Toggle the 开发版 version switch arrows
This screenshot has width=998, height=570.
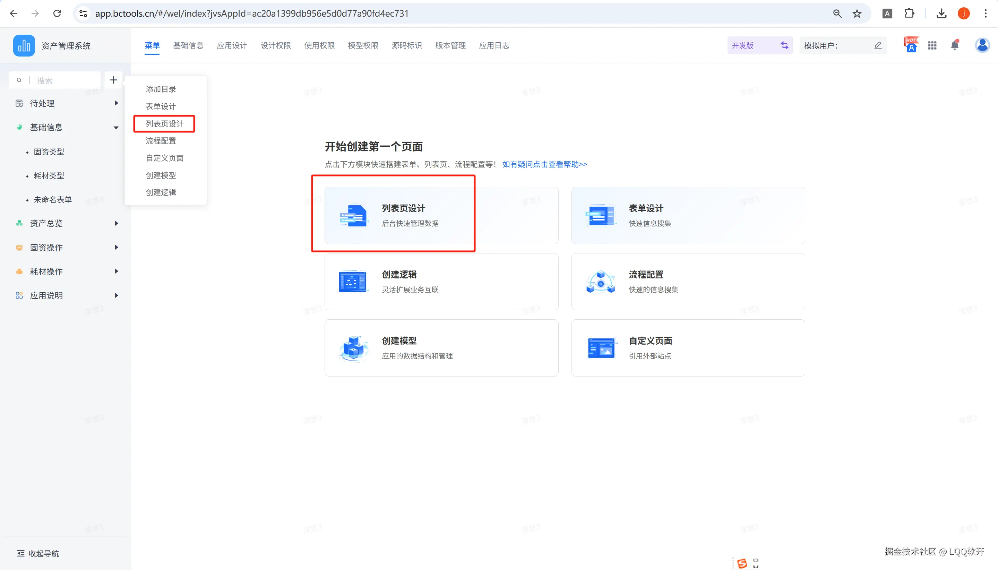click(x=784, y=45)
